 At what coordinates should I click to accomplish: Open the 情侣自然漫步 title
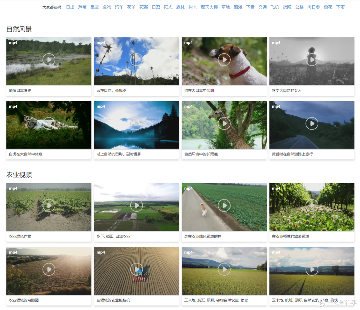click(x=20, y=90)
